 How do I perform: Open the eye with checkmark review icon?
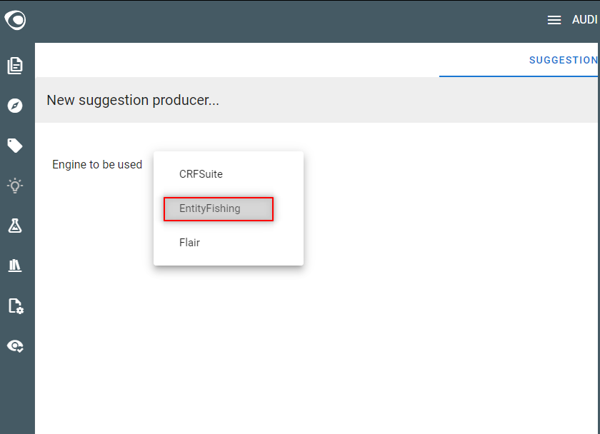[x=15, y=346]
